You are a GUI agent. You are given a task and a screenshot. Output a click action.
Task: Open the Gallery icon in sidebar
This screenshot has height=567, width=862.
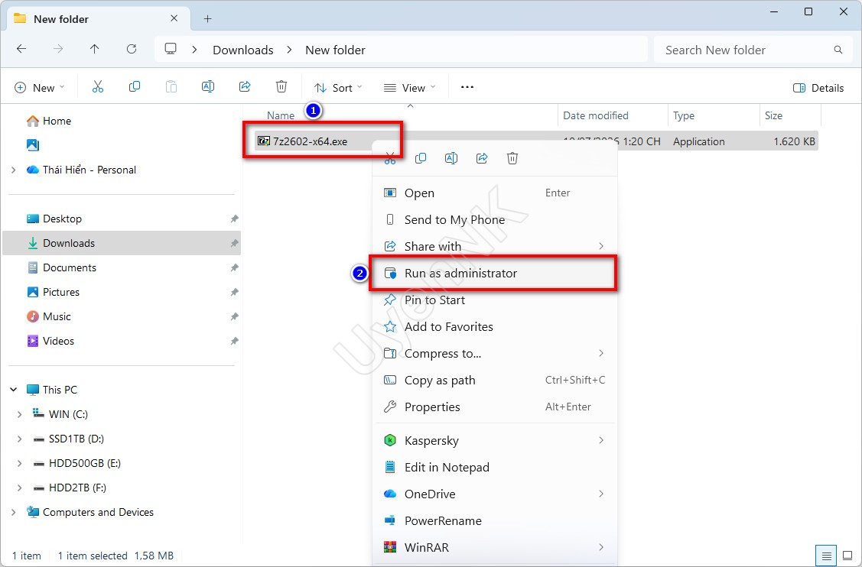coord(33,145)
